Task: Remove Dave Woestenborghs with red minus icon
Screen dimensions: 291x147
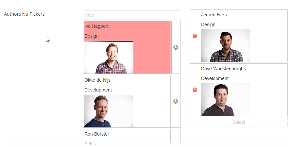Action: tap(195, 90)
